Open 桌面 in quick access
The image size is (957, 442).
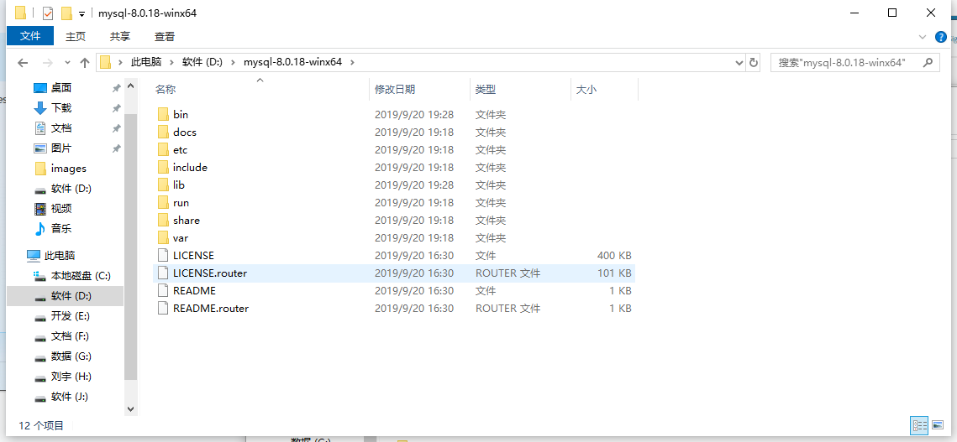[61, 88]
